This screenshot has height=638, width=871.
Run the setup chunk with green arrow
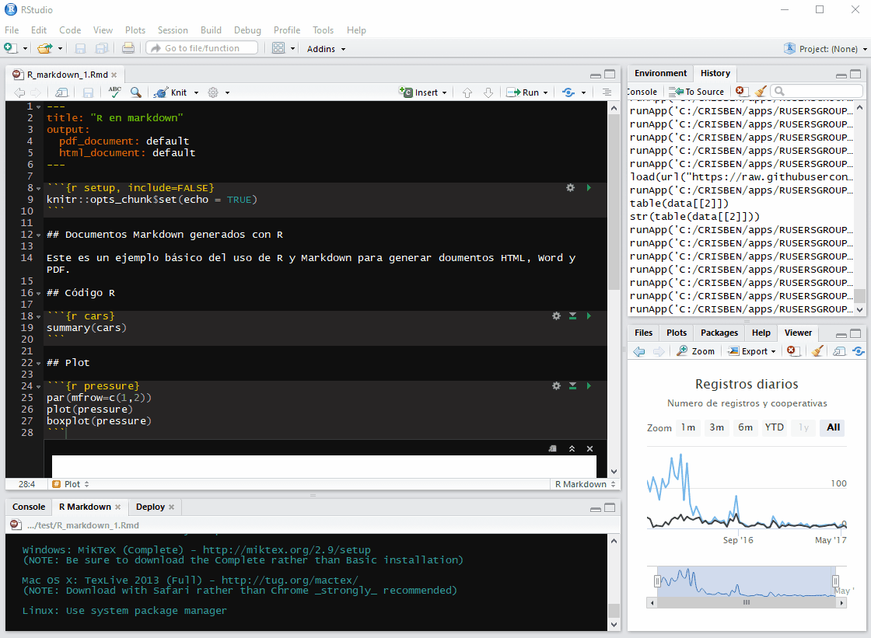[x=589, y=188]
